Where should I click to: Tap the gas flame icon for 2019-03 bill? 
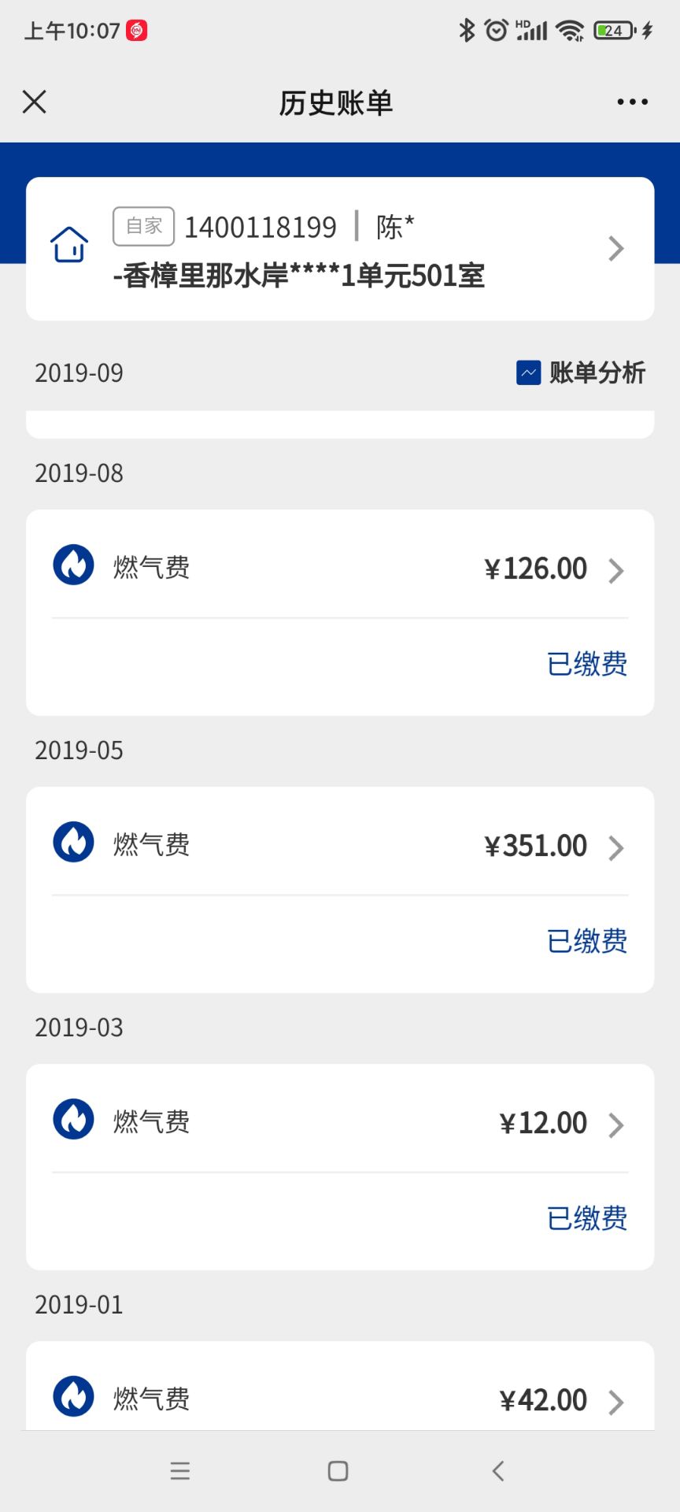pyautogui.click(x=73, y=1119)
